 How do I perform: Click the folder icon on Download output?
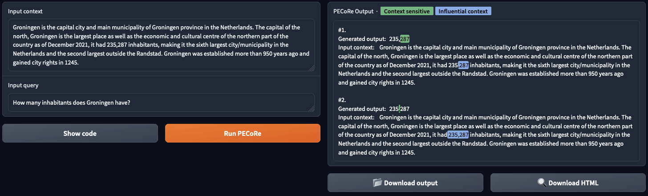click(x=377, y=183)
